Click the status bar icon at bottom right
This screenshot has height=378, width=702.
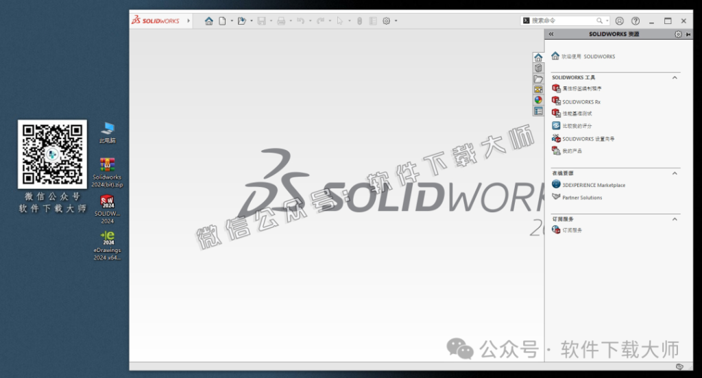(679, 366)
